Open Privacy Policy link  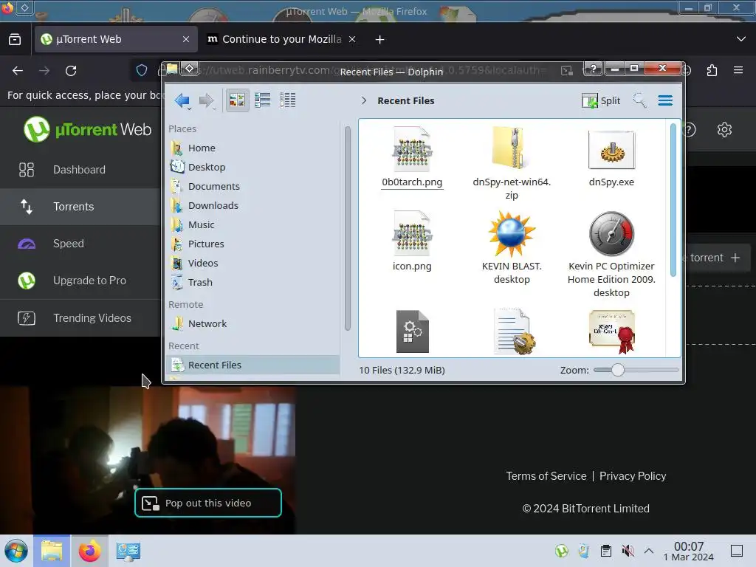tap(633, 476)
